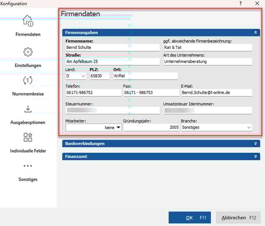
Task: Select the Sonstiges three-dots icon
Action: click(x=28, y=166)
